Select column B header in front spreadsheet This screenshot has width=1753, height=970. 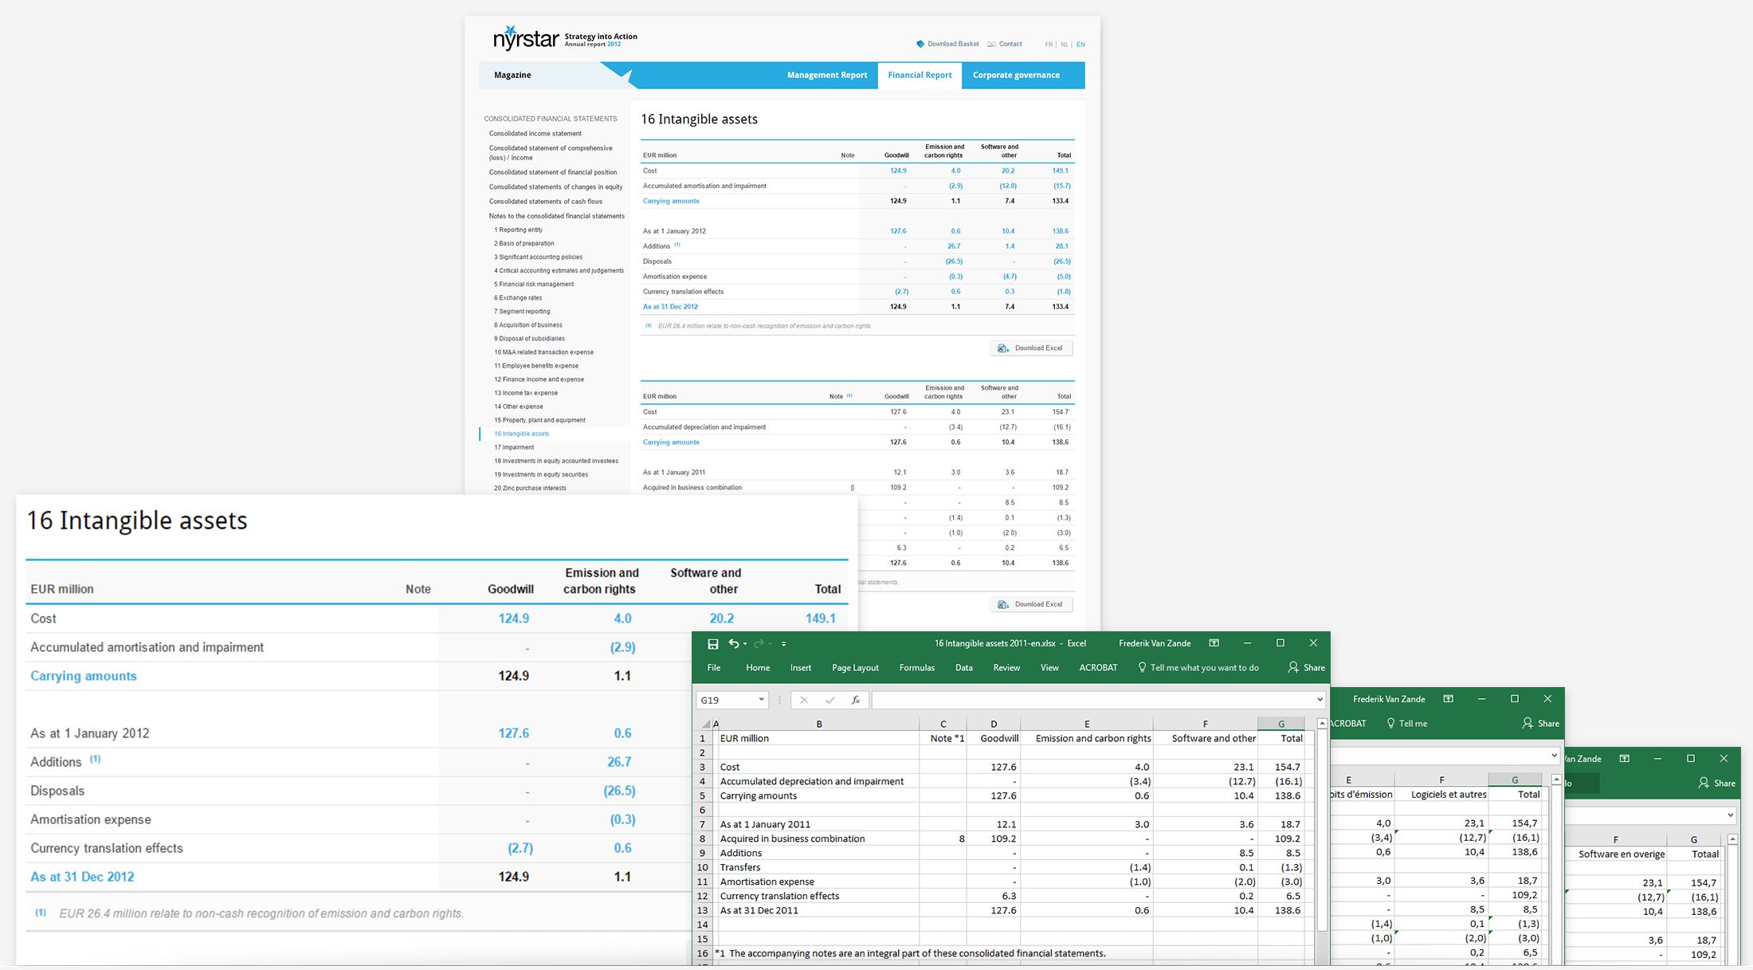(x=819, y=724)
